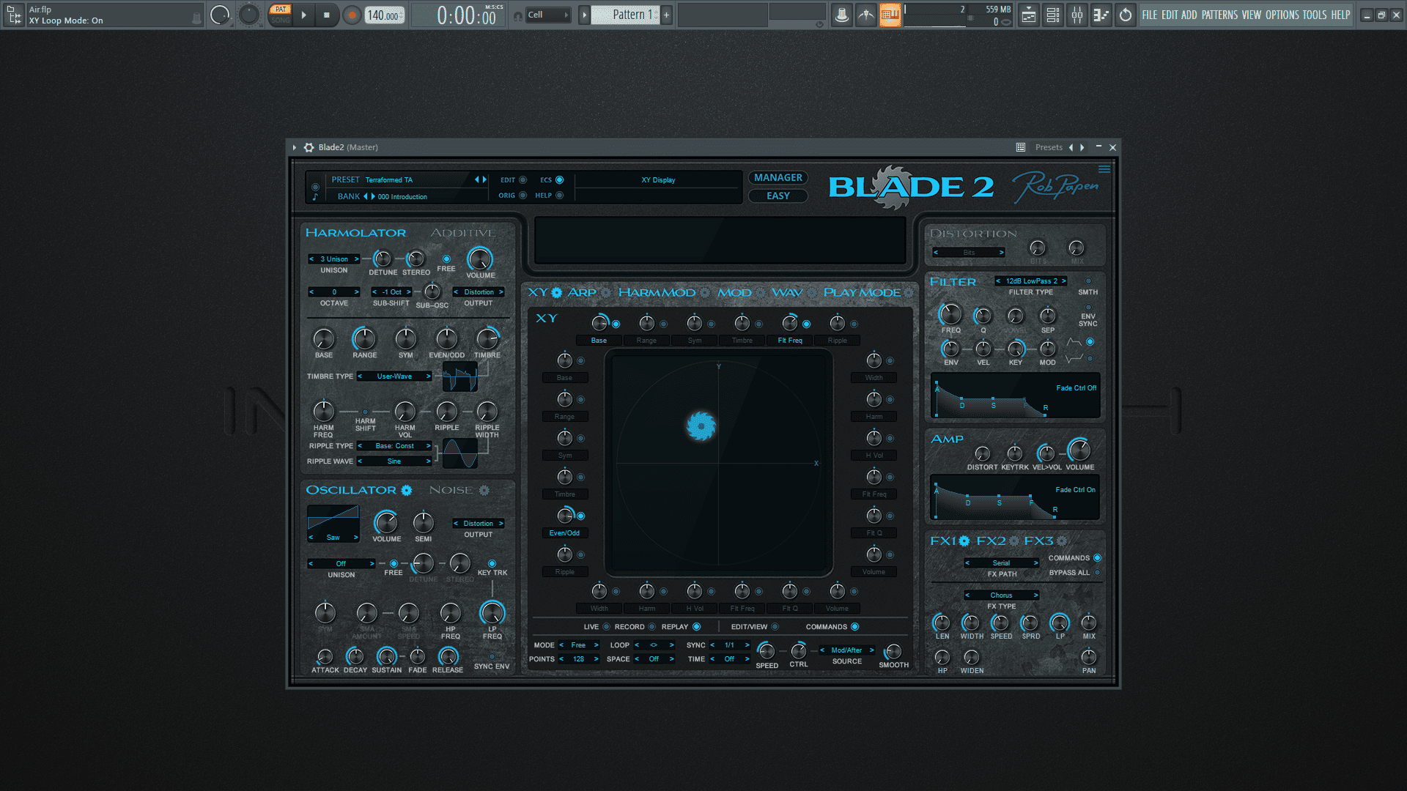This screenshot has width=1407, height=791.
Task: Toggle the Harmolator FREE LED
Action: 446,259
